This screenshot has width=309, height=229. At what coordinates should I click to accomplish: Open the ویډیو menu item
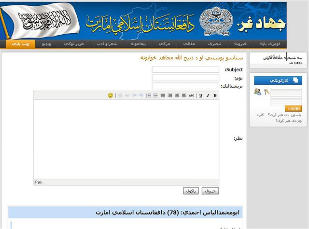[46, 44]
